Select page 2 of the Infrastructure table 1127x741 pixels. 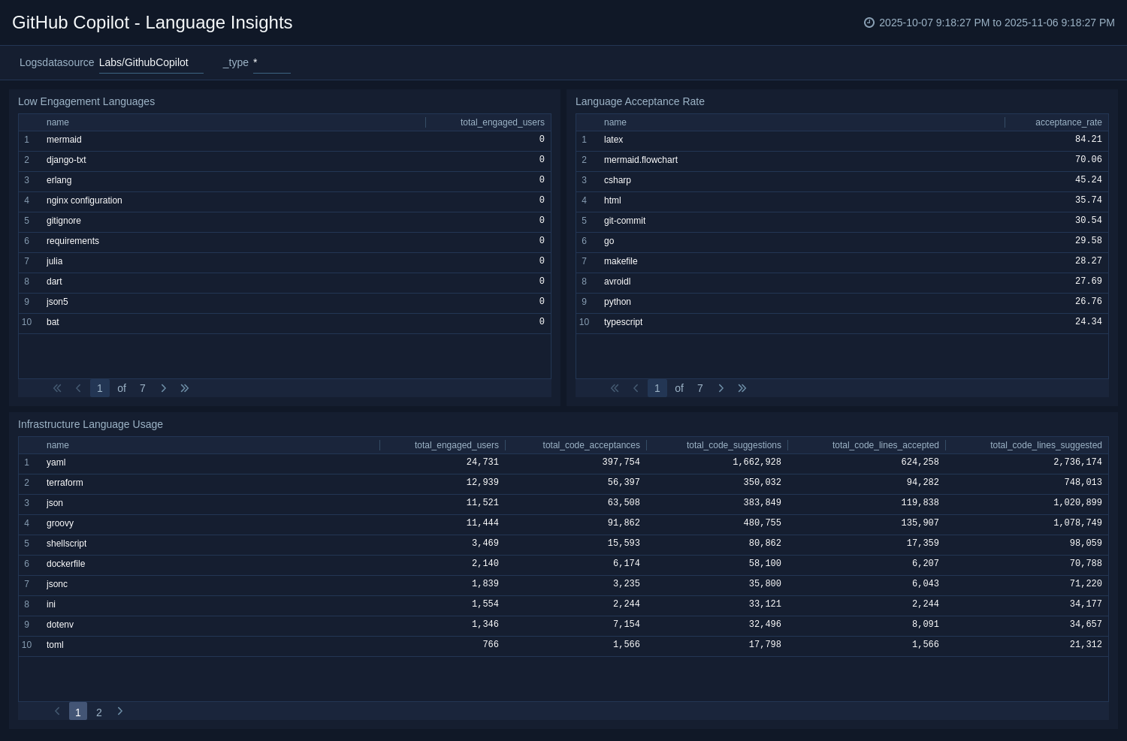pyautogui.click(x=99, y=711)
